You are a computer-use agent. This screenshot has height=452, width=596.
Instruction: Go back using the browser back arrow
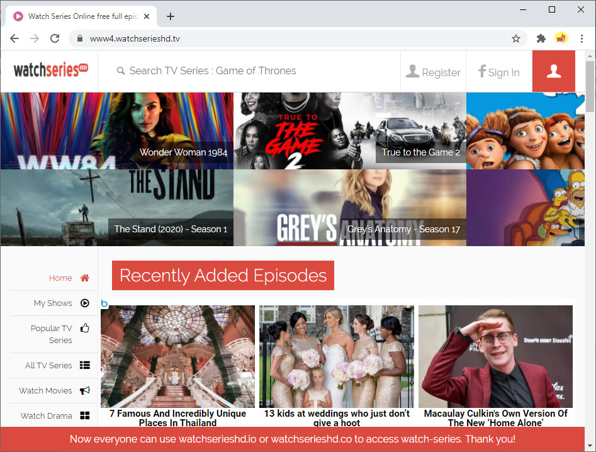14,38
